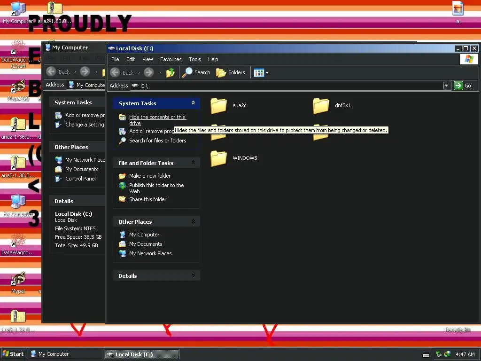Open My Computer link in Other Places
Screen dimensions: 481x361
click(x=144, y=235)
